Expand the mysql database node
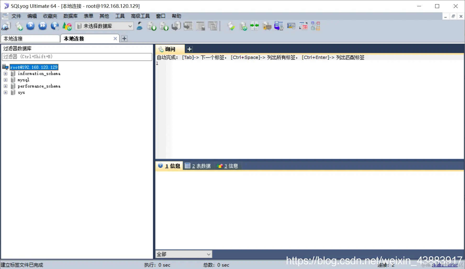Image resolution: width=465 pixels, height=269 pixels. 5,80
